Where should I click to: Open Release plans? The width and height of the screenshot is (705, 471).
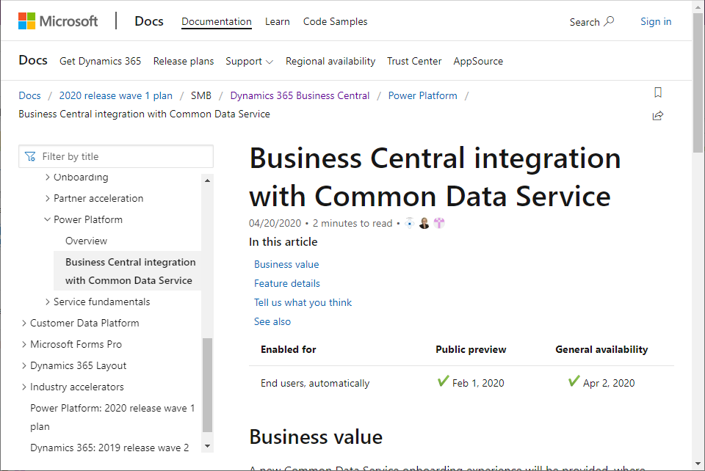[x=184, y=61]
